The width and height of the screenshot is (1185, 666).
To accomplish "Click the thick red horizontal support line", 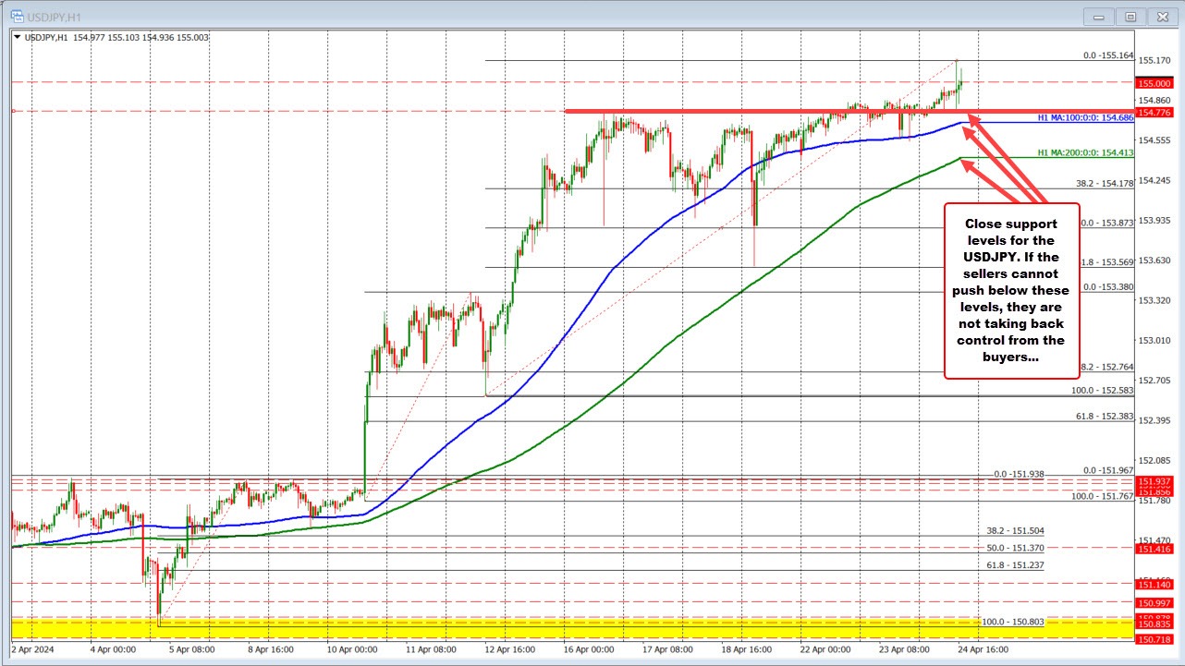I will 739,113.
